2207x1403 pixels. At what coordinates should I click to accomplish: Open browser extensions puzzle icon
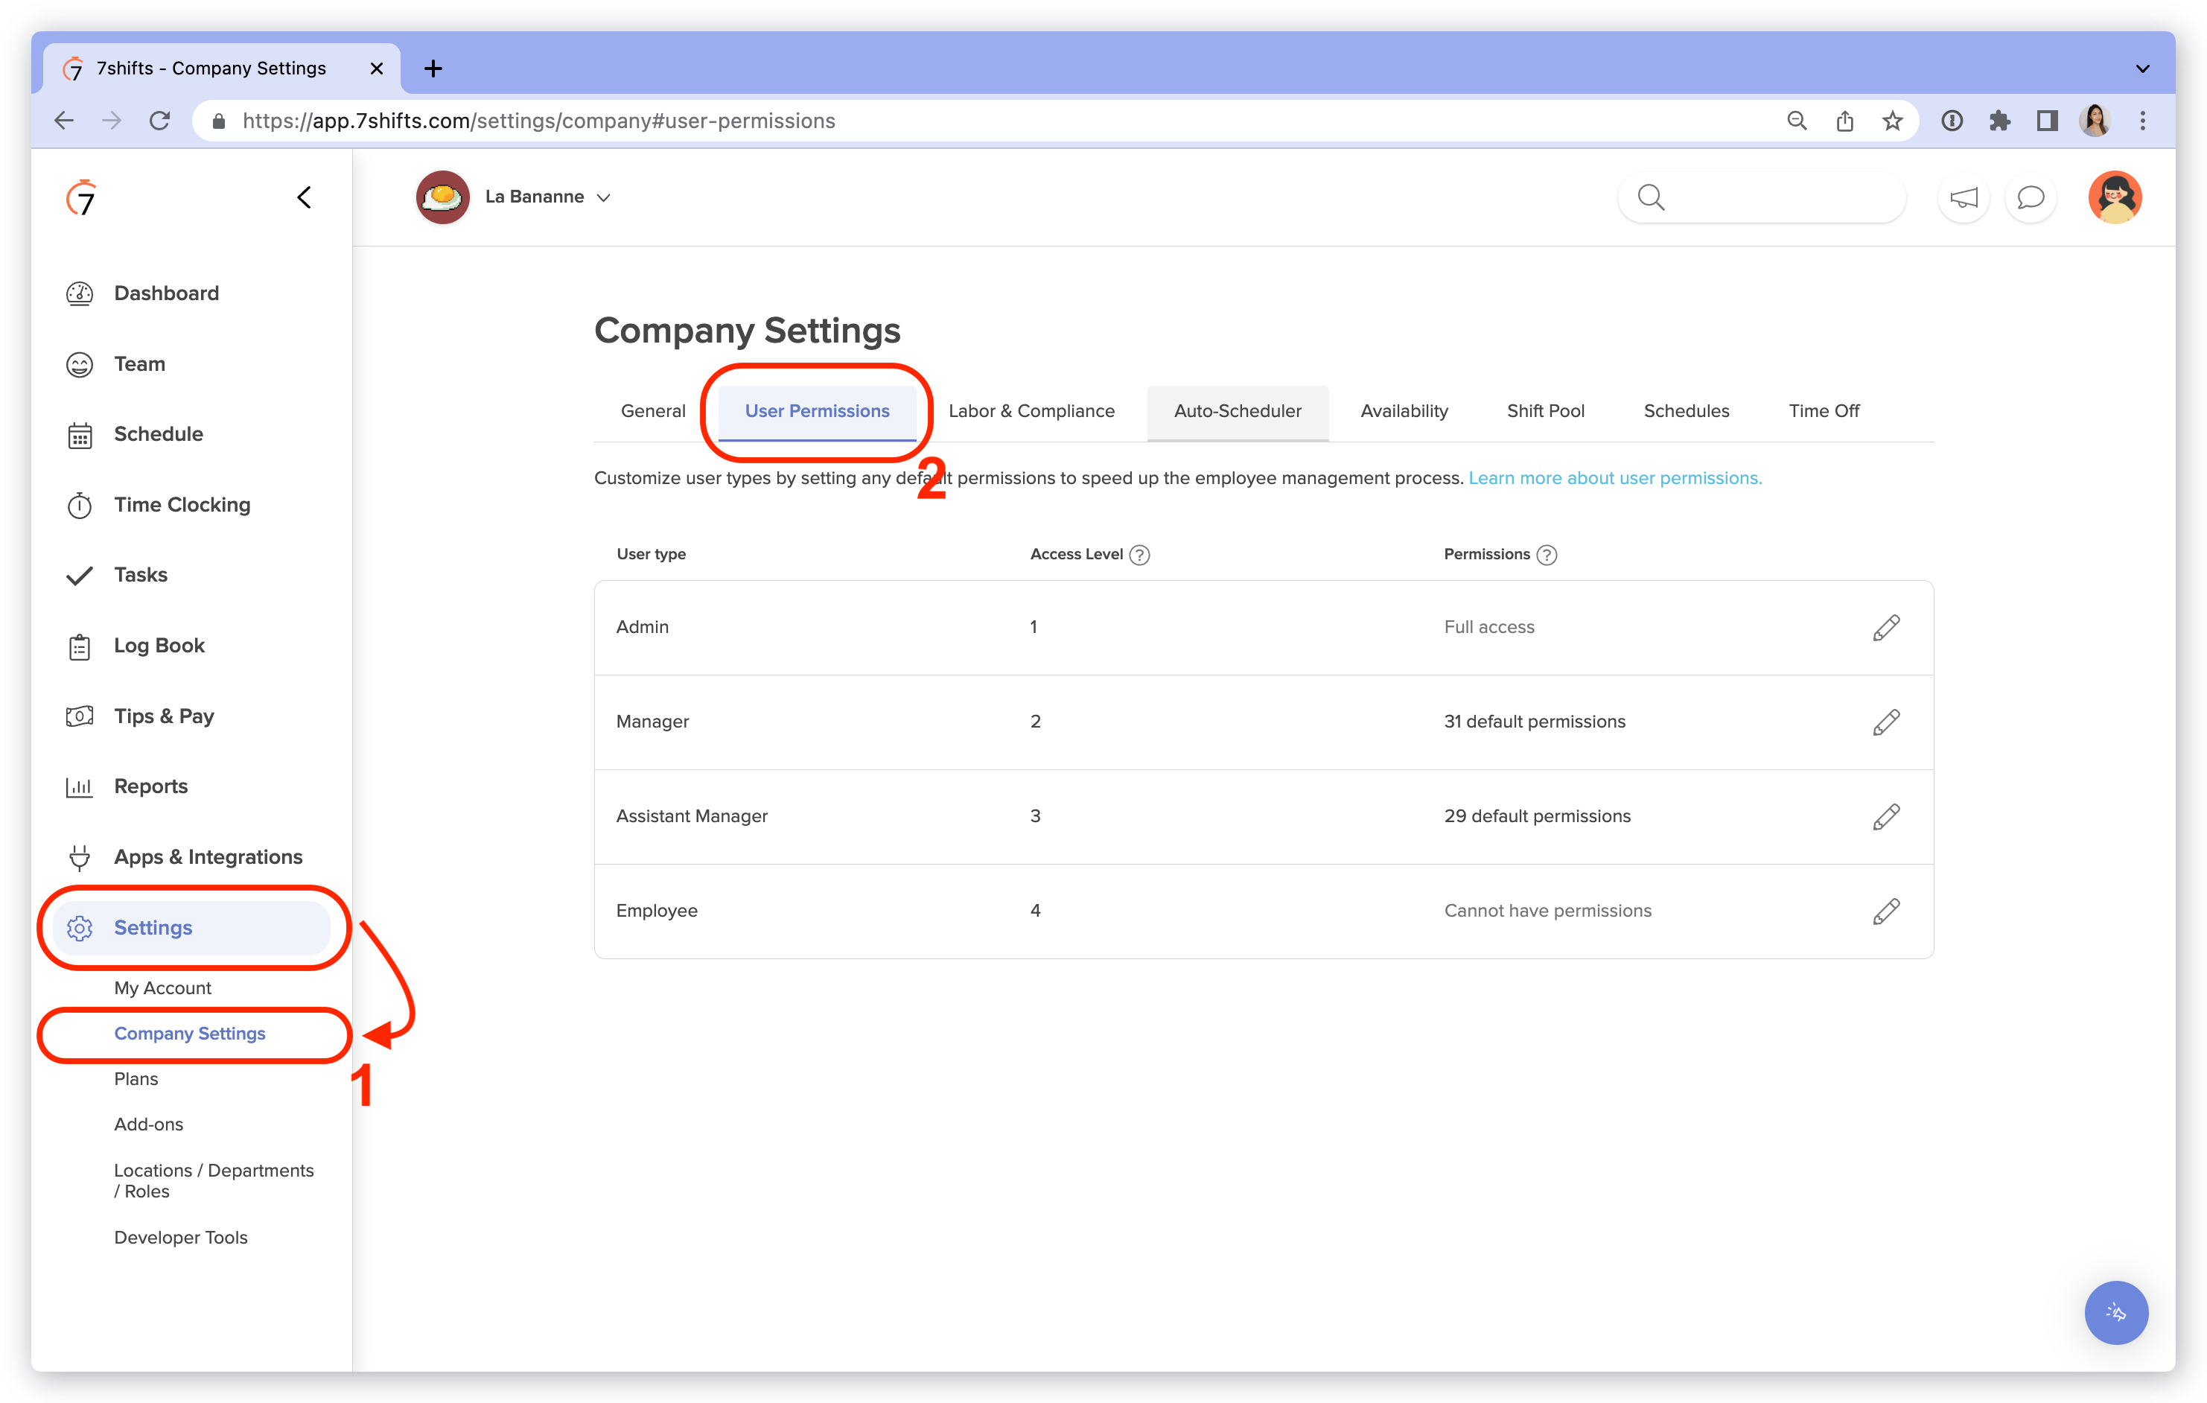click(1999, 121)
